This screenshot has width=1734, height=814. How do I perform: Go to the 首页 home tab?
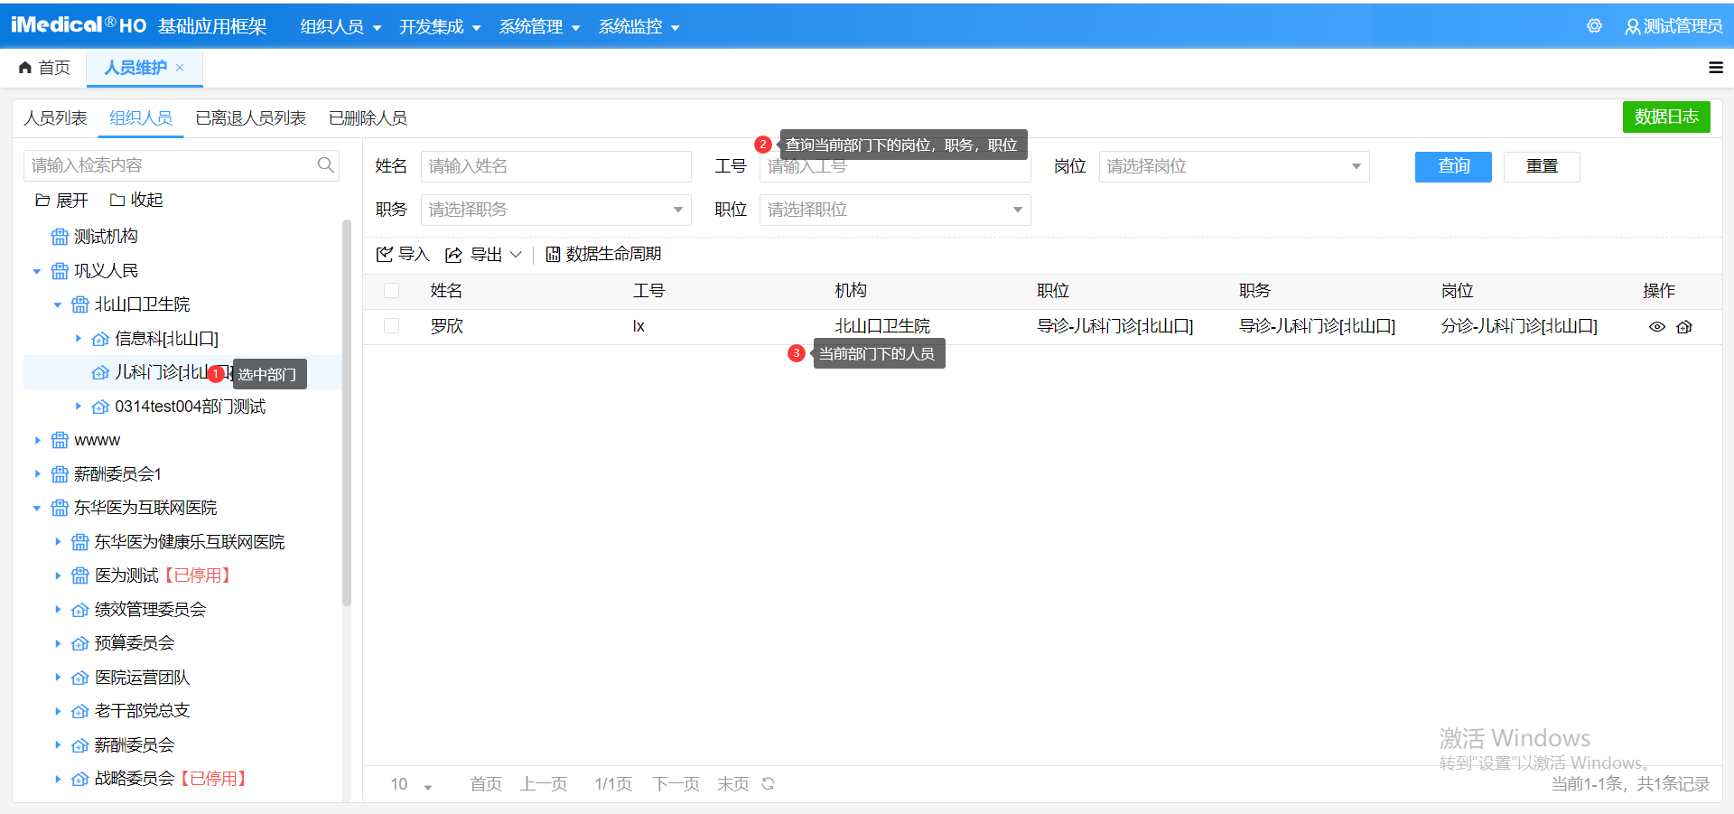pos(44,68)
